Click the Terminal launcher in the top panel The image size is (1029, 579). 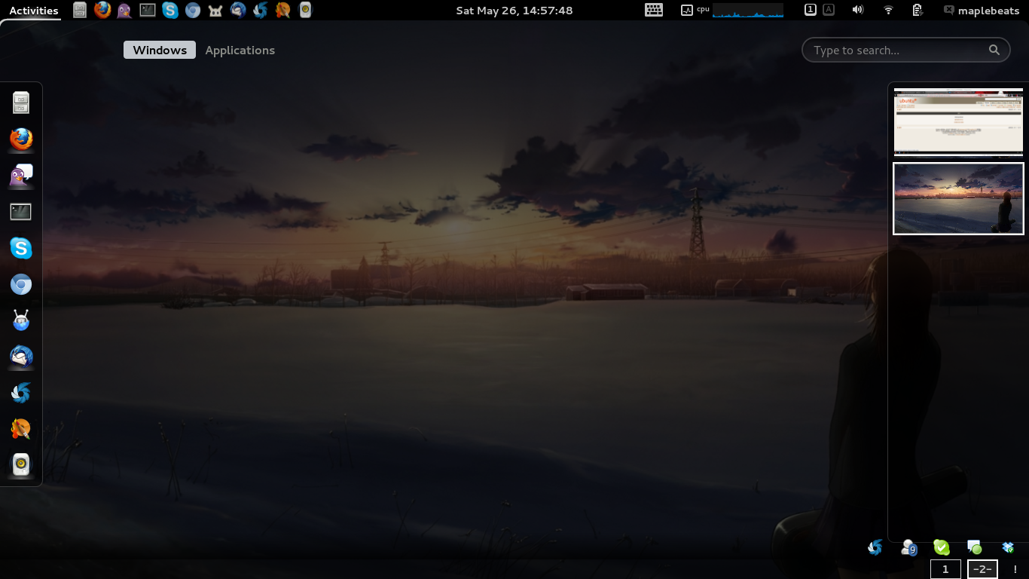148,10
